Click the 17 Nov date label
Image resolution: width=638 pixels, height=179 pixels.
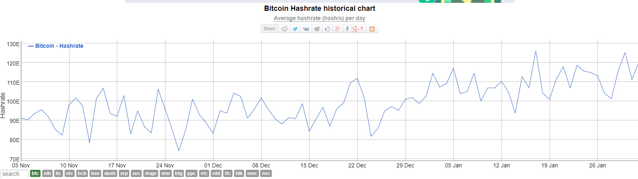pyautogui.click(x=117, y=165)
